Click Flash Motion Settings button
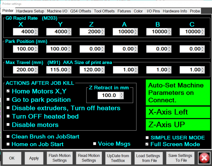 (59, 158)
